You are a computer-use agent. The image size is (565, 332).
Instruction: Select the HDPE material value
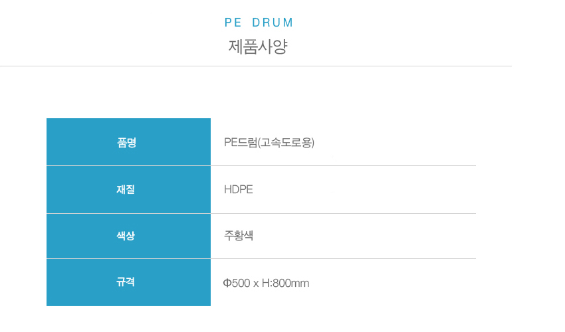click(239, 189)
